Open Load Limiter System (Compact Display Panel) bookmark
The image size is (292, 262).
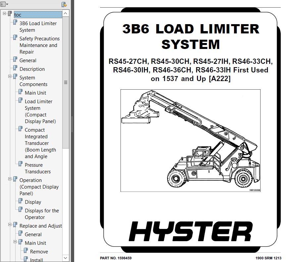[40, 111]
